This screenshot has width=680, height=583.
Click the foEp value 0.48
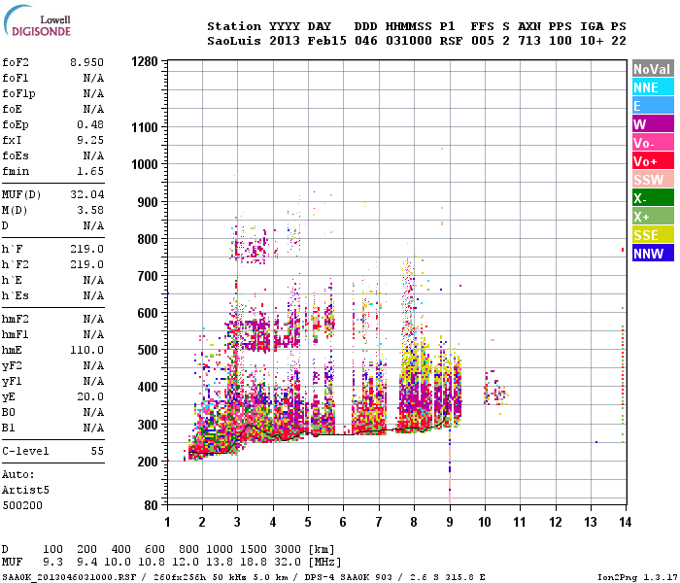[x=90, y=124]
